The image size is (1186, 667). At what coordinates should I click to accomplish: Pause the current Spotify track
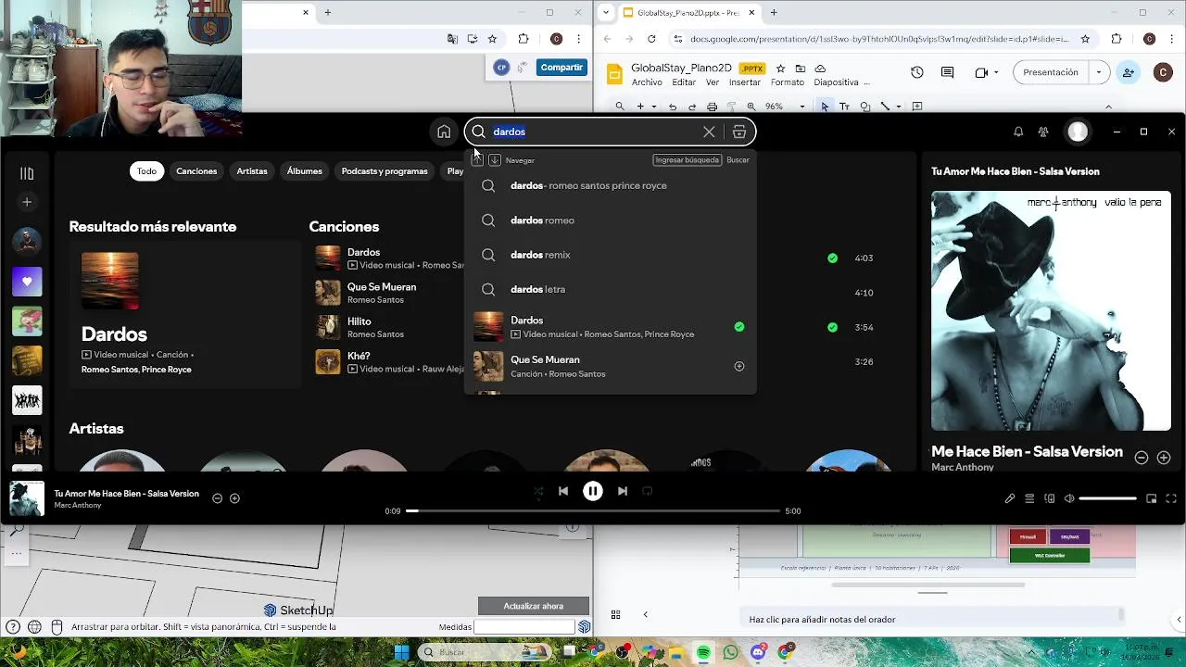click(593, 491)
